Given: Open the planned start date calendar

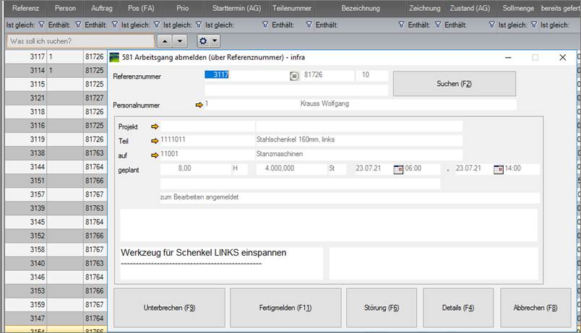Looking at the screenshot, I should click(397, 169).
